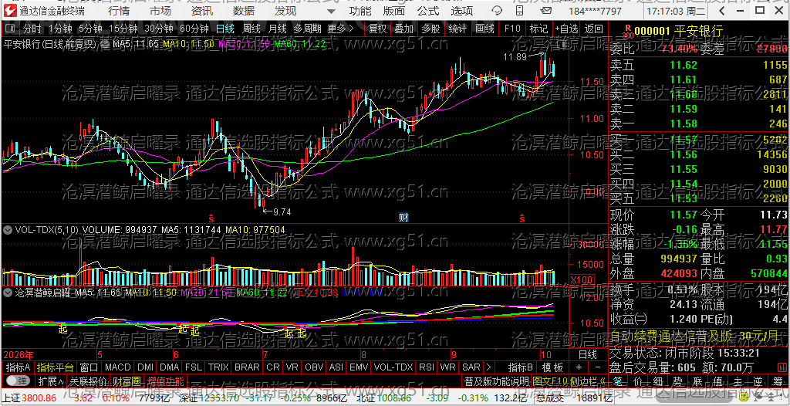The width and height of the screenshot is (790, 406).
Task: Open the 增值功能 tab
Action: coord(166,381)
